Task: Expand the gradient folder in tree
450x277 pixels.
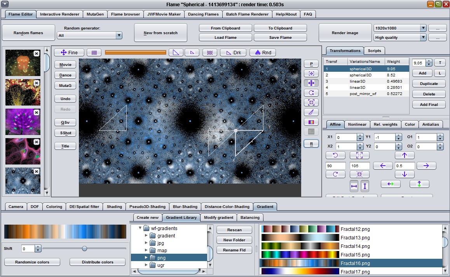Action: (x=147, y=236)
